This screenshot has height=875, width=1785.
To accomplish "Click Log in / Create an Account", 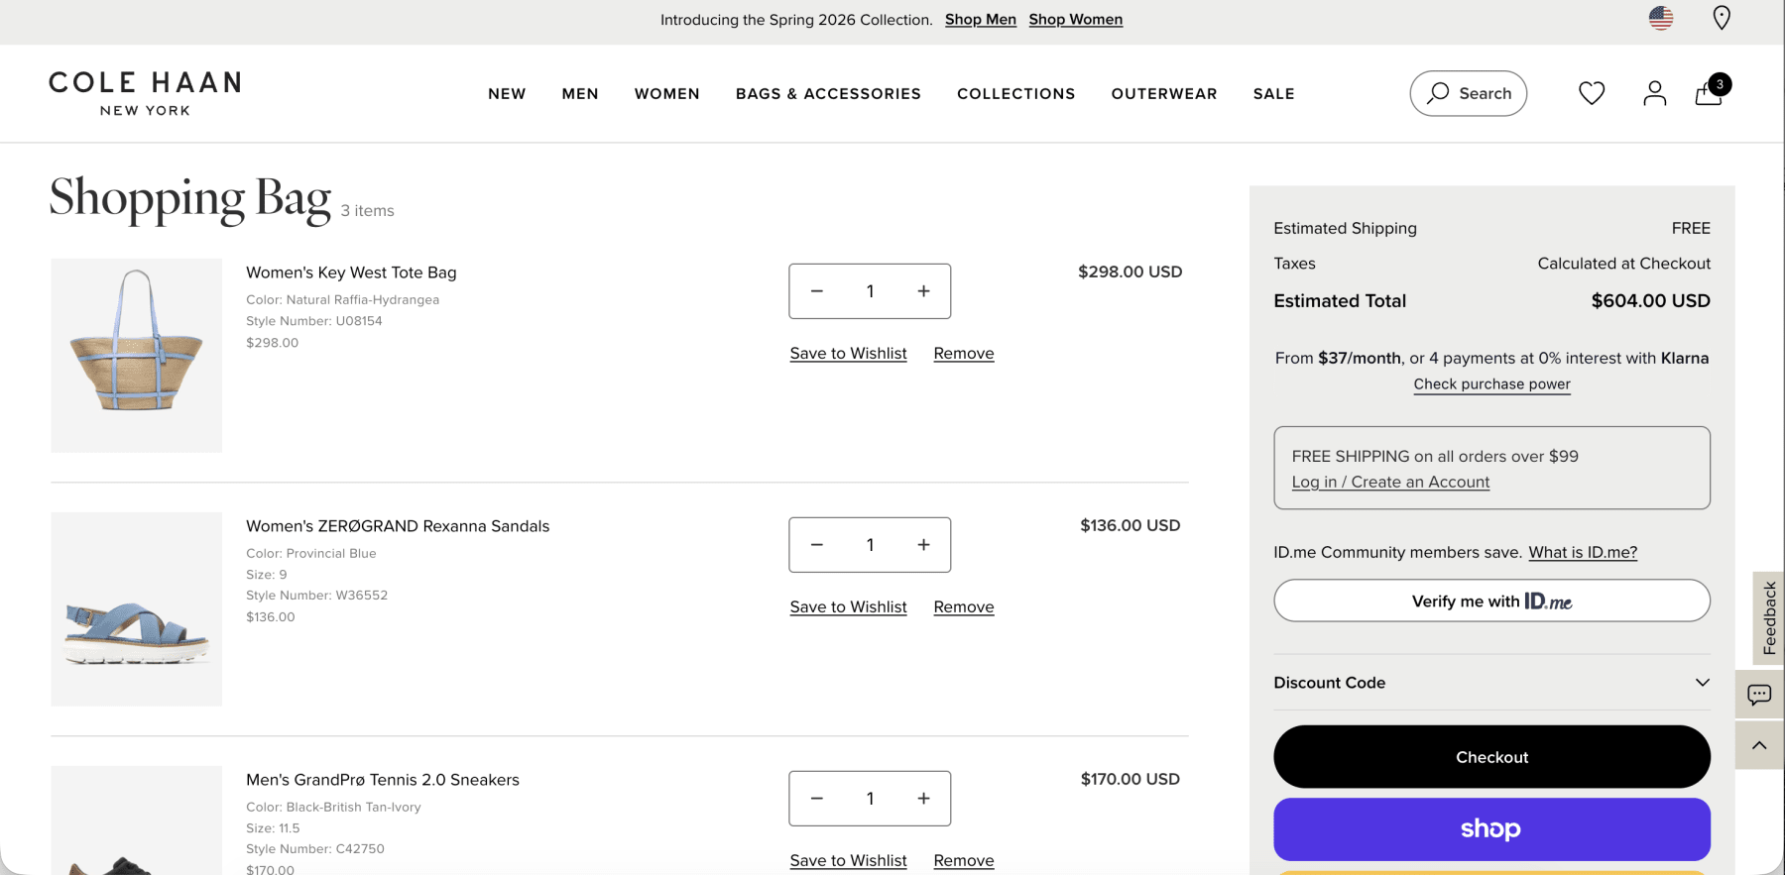I will (1390, 482).
